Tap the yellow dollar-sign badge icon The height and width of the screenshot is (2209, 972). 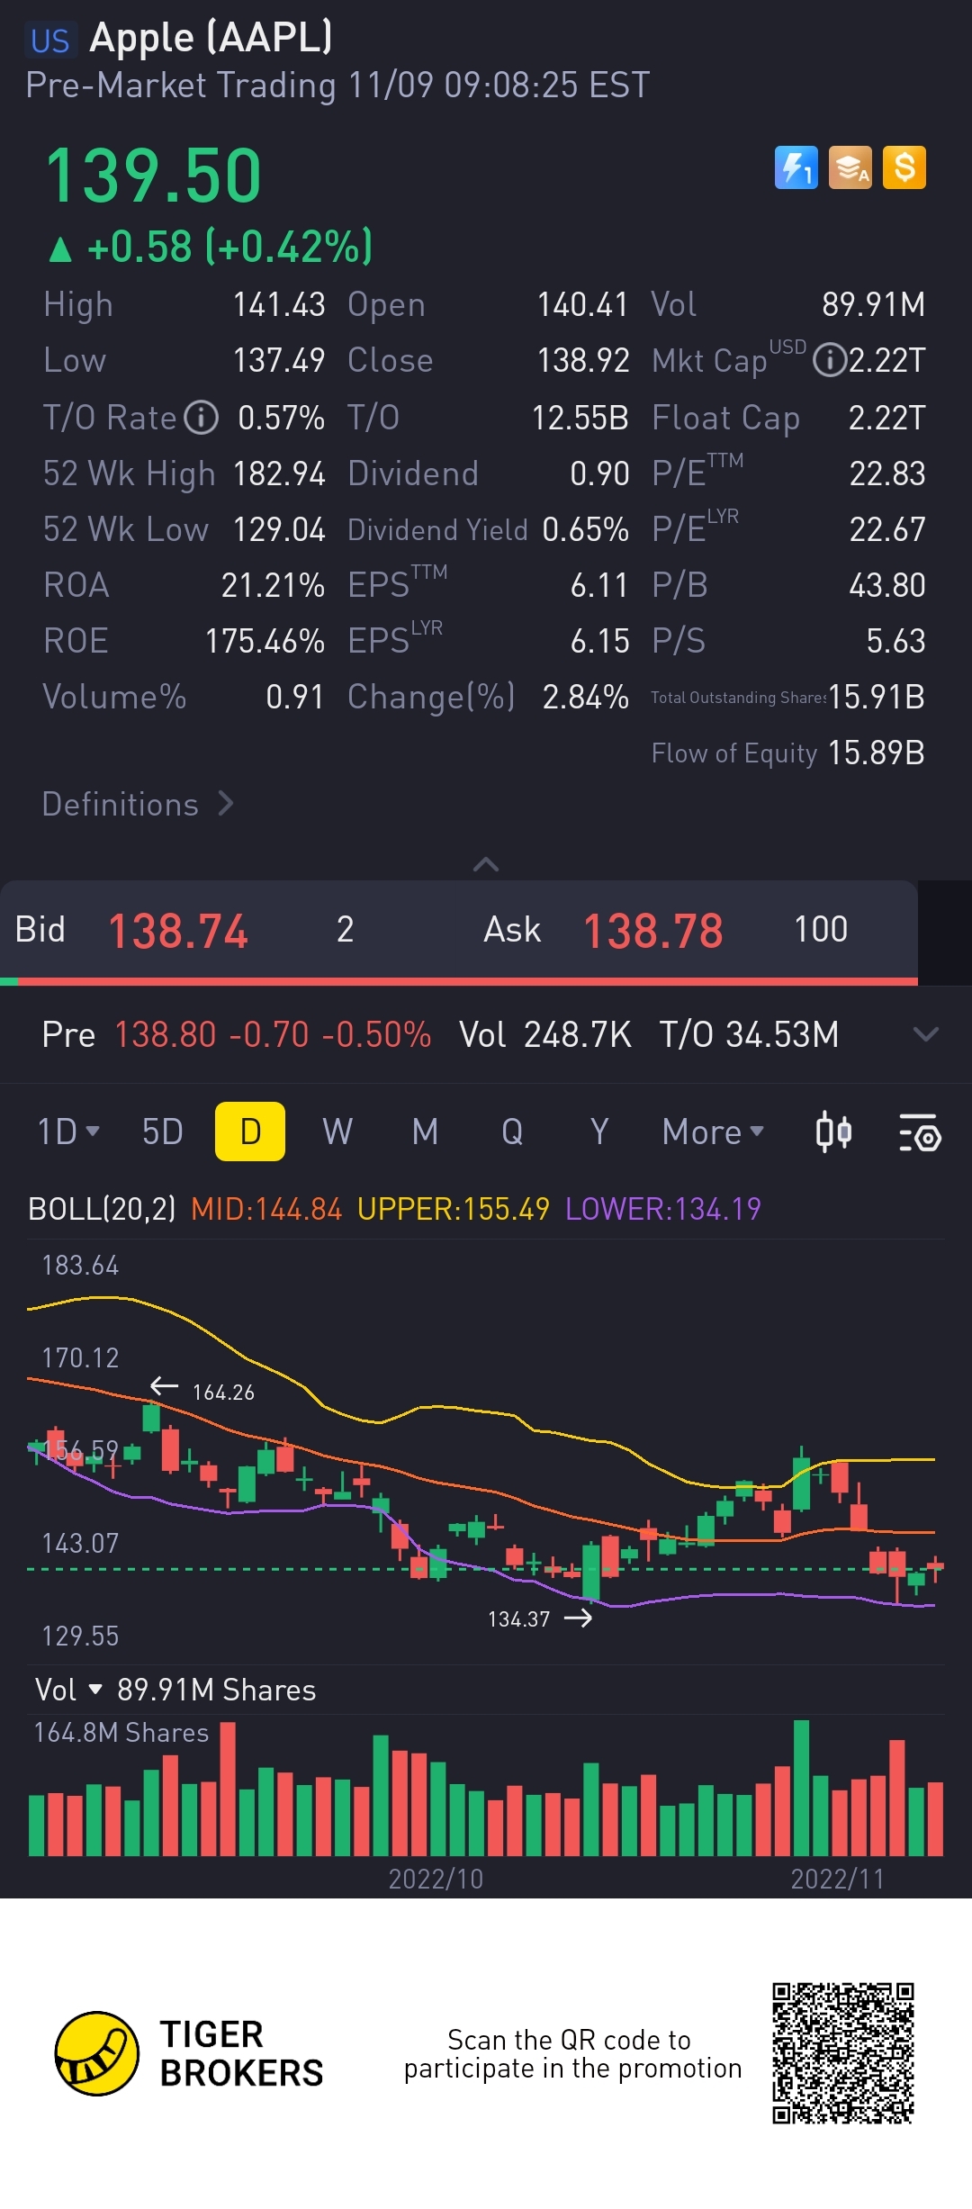(x=904, y=167)
